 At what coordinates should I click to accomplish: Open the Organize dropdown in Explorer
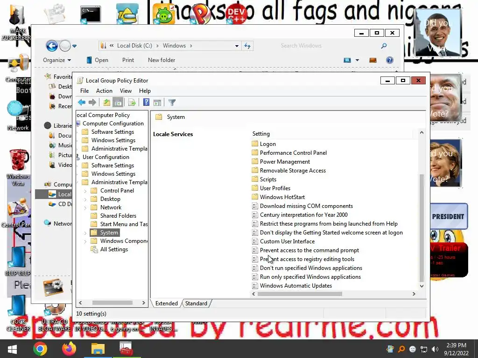tap(57, 60)
